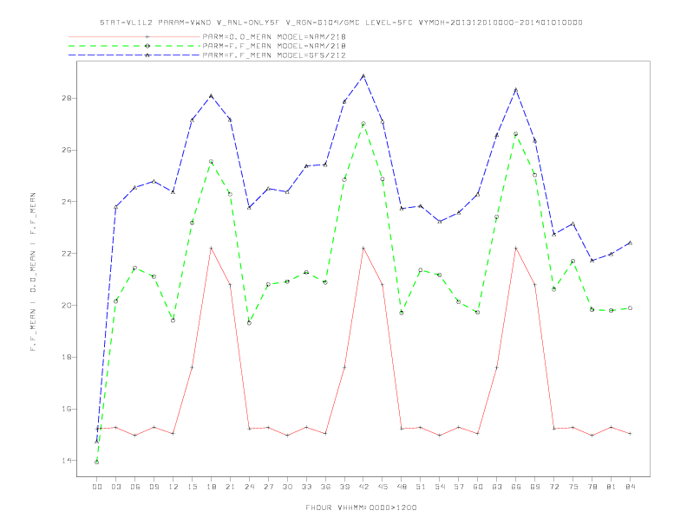Click y-axis tick label 18
The height and width of the screenshot is (530, 687).
(x=67, y=358)
